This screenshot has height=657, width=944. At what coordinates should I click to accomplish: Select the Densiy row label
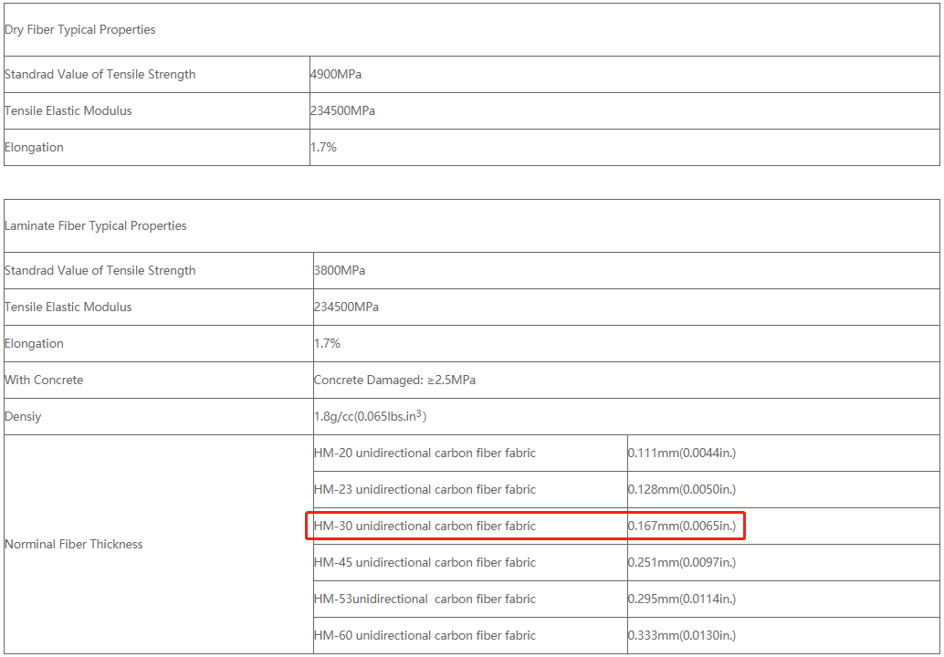(23, 417)
